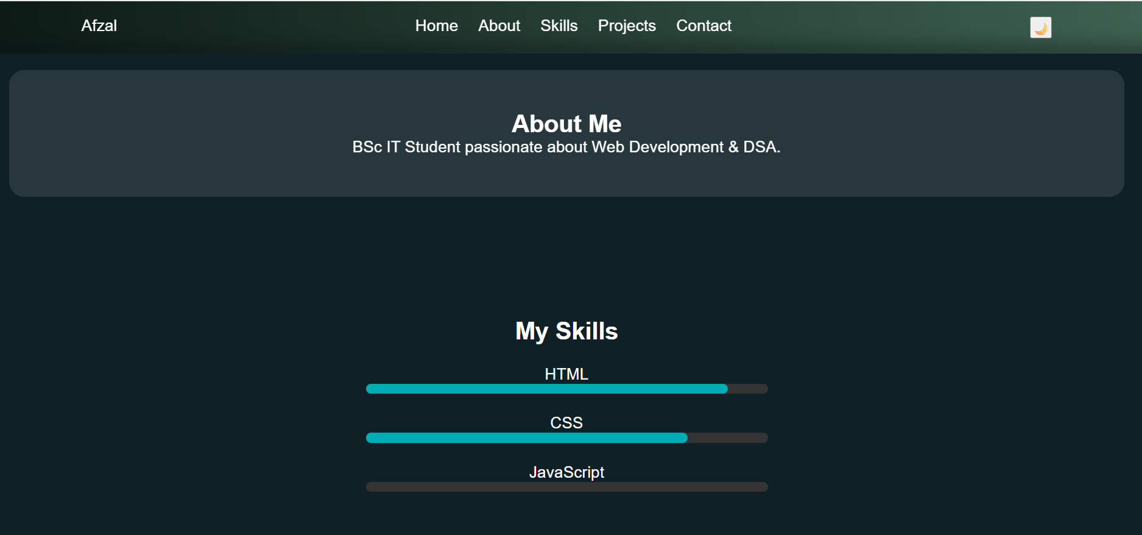Image resolution: width=1142 pixels, height=535 pixels.
Task: Jump to Skills from the navbar
Action: click(x=559, y=26)
